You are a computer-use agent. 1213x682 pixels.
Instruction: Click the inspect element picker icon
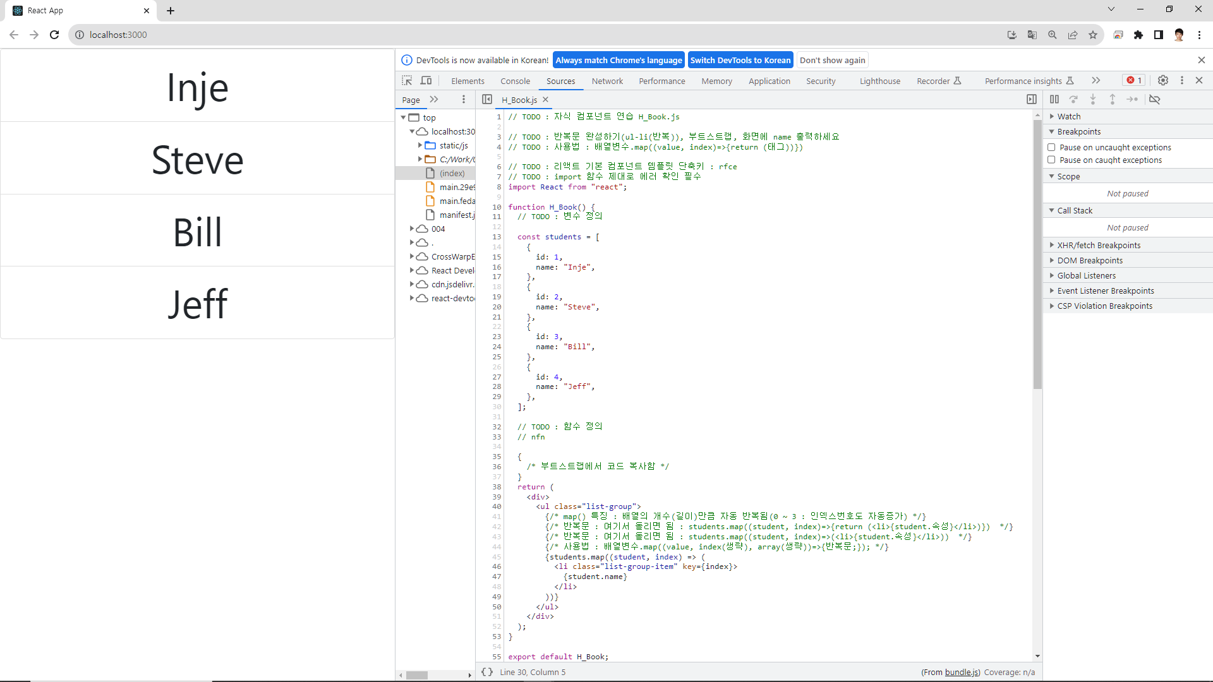(407, 81)
